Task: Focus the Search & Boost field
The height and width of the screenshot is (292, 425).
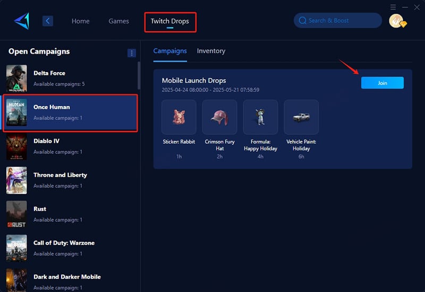Action: [338, 21]
